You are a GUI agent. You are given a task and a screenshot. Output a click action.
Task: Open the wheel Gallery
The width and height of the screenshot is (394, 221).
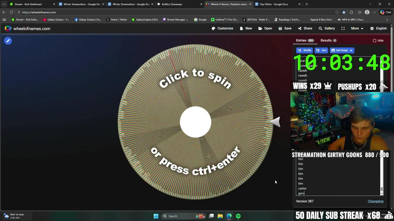327,28
